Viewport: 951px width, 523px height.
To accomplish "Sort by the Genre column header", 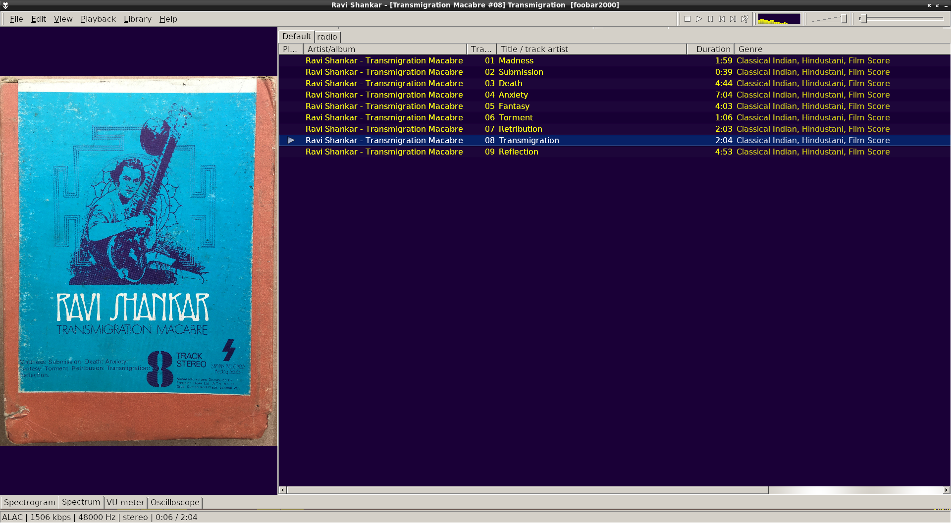I will click(x=842, y=49).
